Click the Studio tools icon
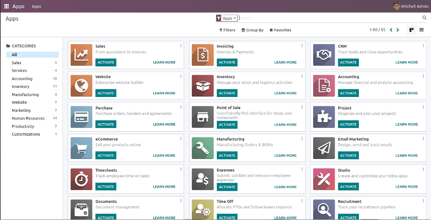 pyautogui.click(x=323, y=179)
